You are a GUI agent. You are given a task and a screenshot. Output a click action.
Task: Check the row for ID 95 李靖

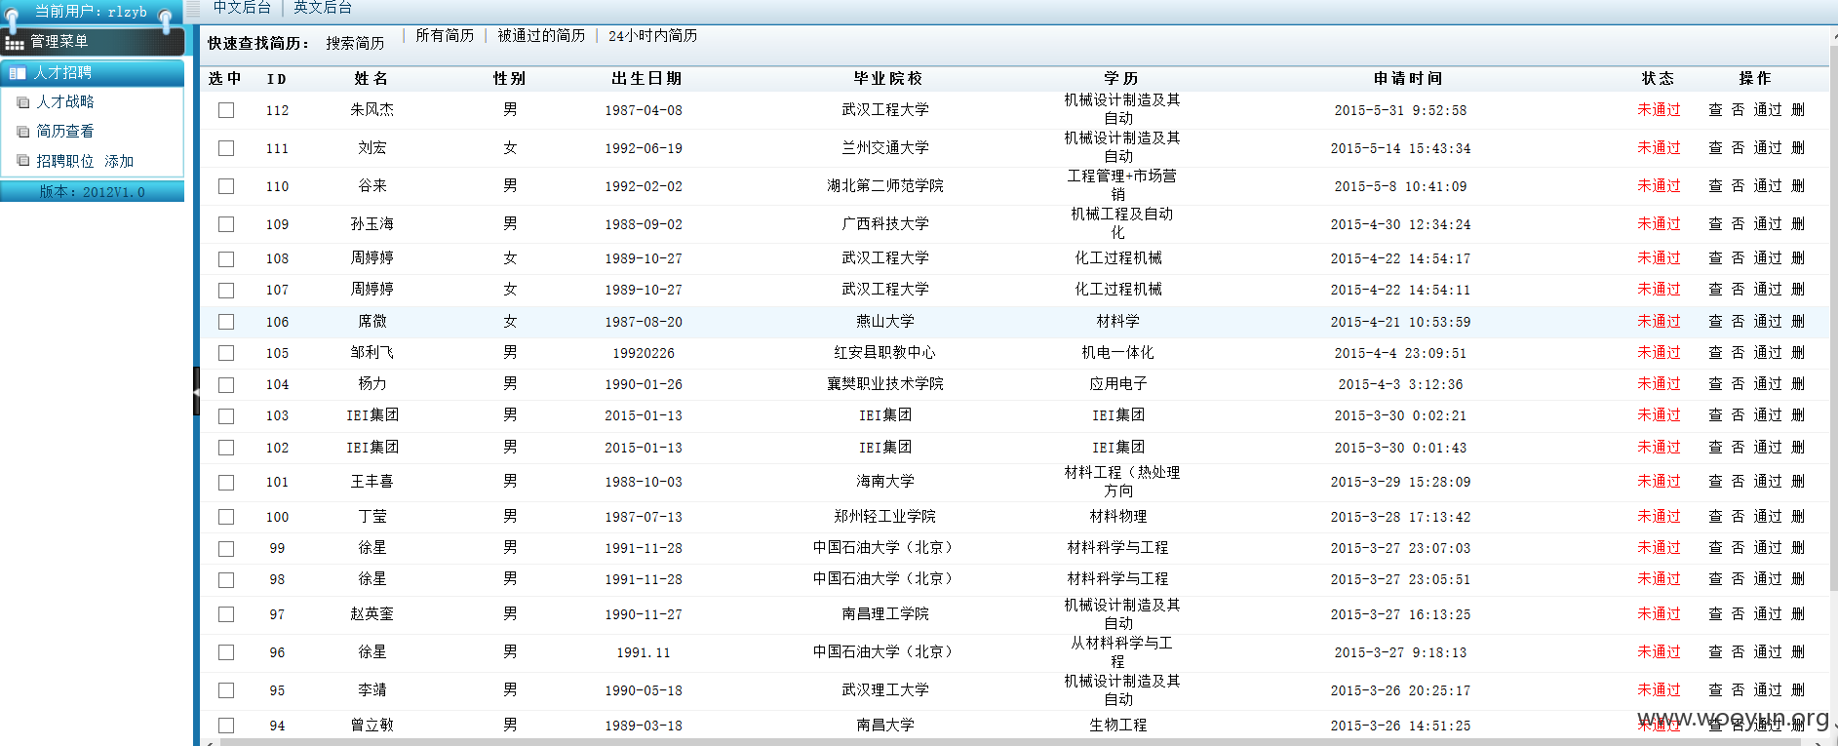pos(226,690)
